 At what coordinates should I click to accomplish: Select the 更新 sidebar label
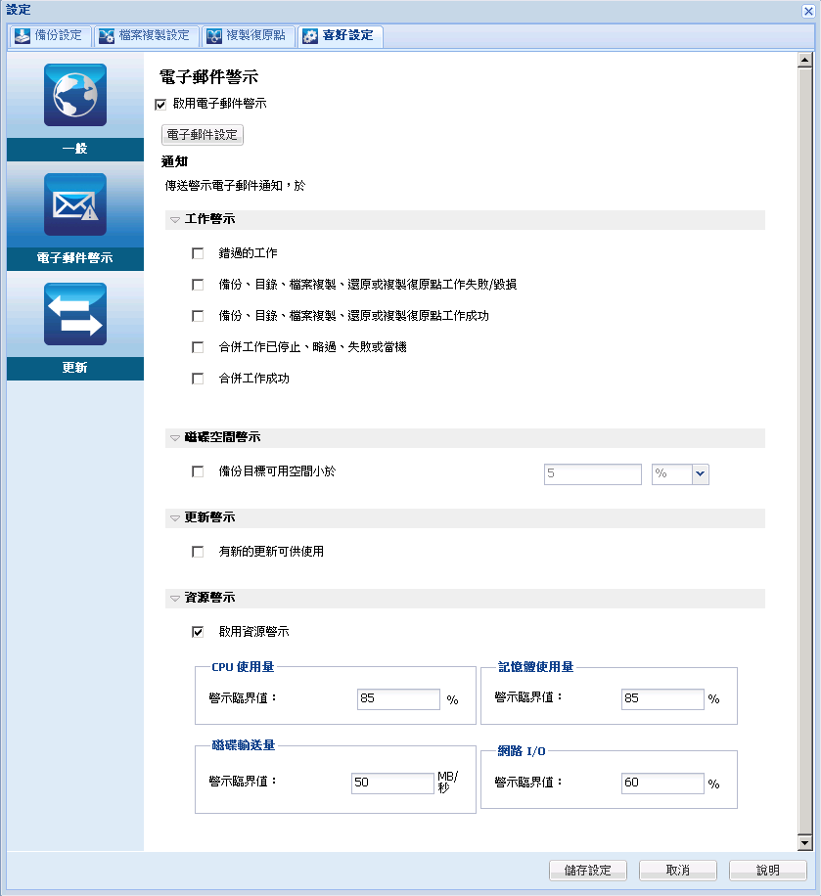pos(75,368)
